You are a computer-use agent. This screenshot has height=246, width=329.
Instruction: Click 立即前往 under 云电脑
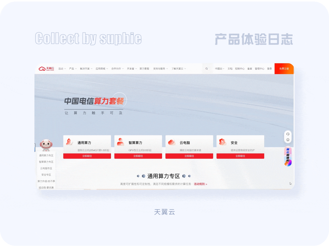pyautogui.click(x=189, y=156)
